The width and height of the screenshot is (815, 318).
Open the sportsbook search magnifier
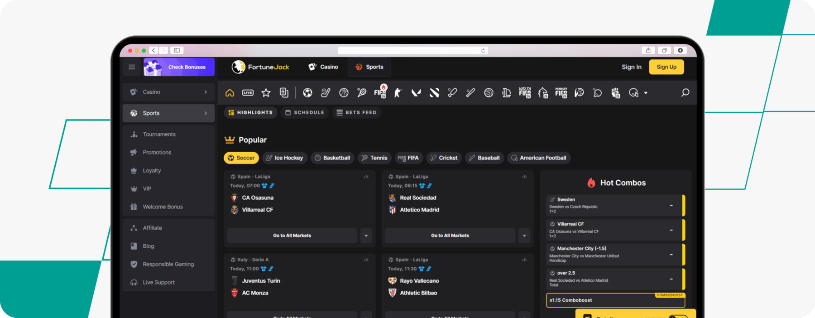tap(685, 92)
